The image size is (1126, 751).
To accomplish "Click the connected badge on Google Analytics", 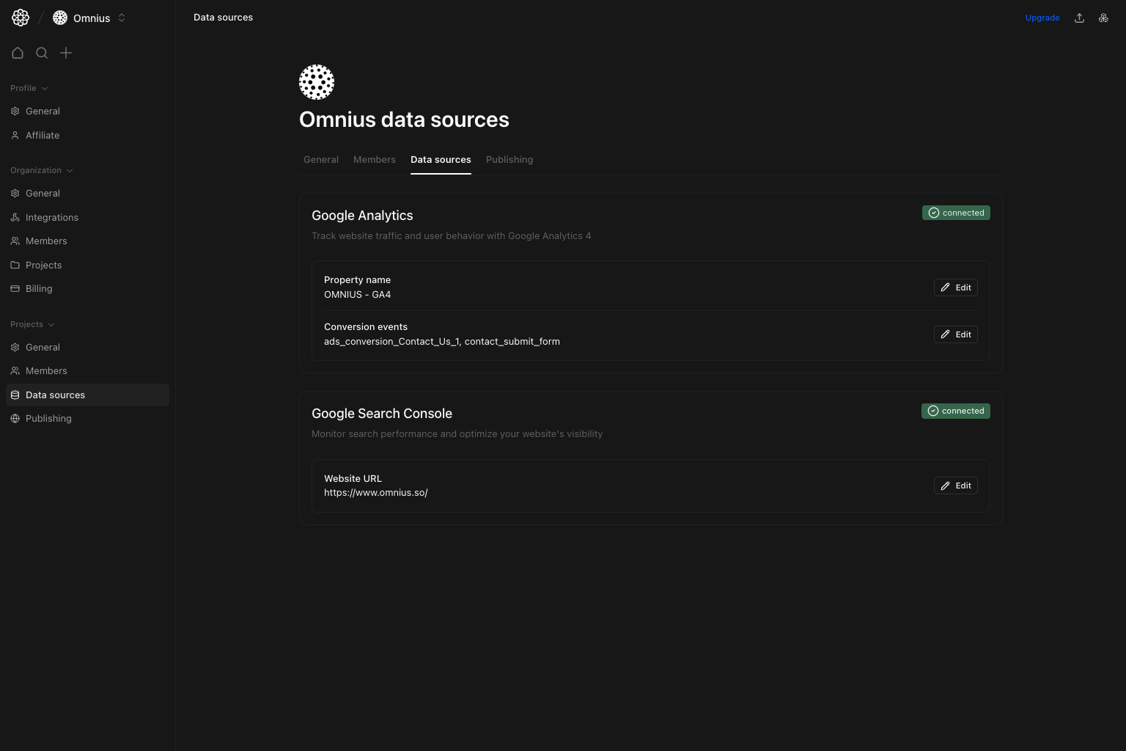I will click(956, 213).
